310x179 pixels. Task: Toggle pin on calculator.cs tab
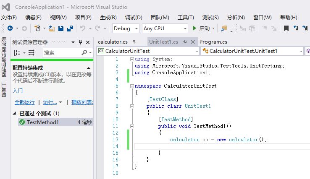pyautogui.click(x=134, y=42)
